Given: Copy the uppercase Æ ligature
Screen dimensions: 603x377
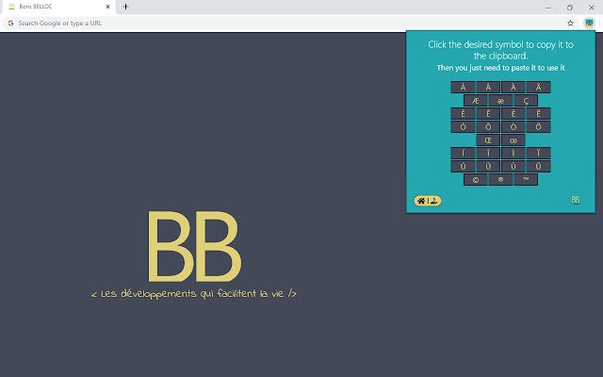Looking at the screenshot, I should point(476,101).
